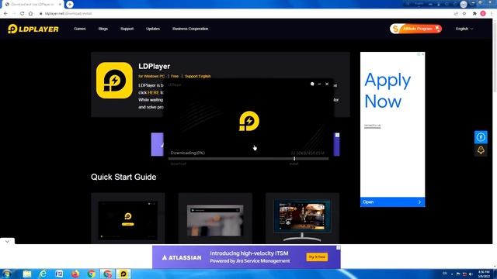Open the Windows Start button
The height and width of the screenshot is (279, 497).
(x=7, y=274)
